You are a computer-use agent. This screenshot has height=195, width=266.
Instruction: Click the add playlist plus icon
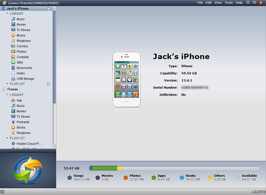[48, 84]
